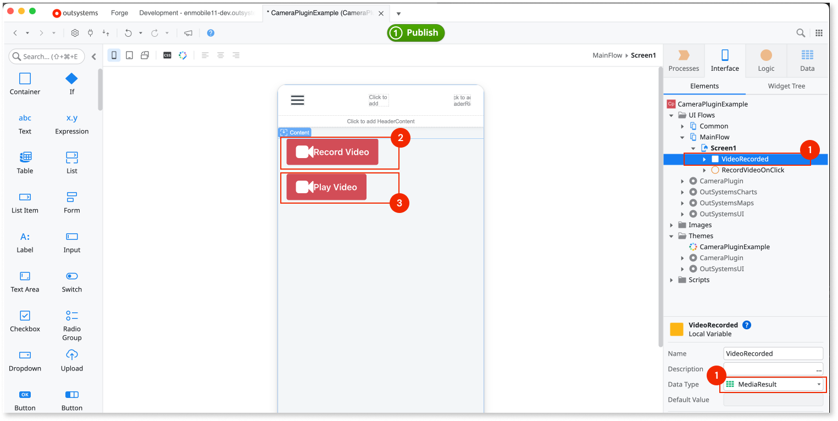Open the MediaResult Data Type dropdown
Image resolution: width=838 pixels, height=421 pixels.
tap(819, 384)
